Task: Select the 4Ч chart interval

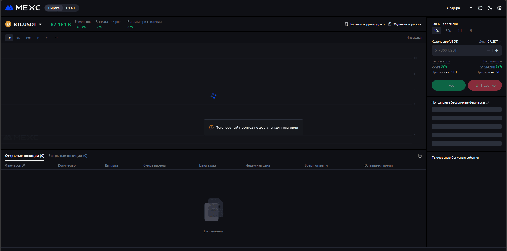Action: coord(47,38)
